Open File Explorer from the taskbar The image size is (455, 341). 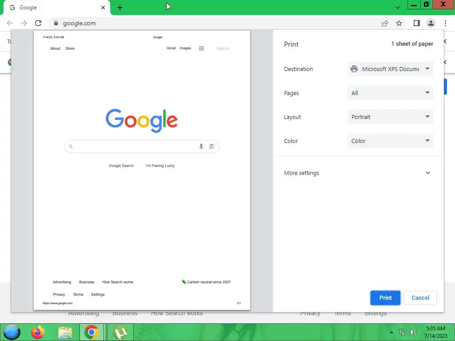point(65,332)
